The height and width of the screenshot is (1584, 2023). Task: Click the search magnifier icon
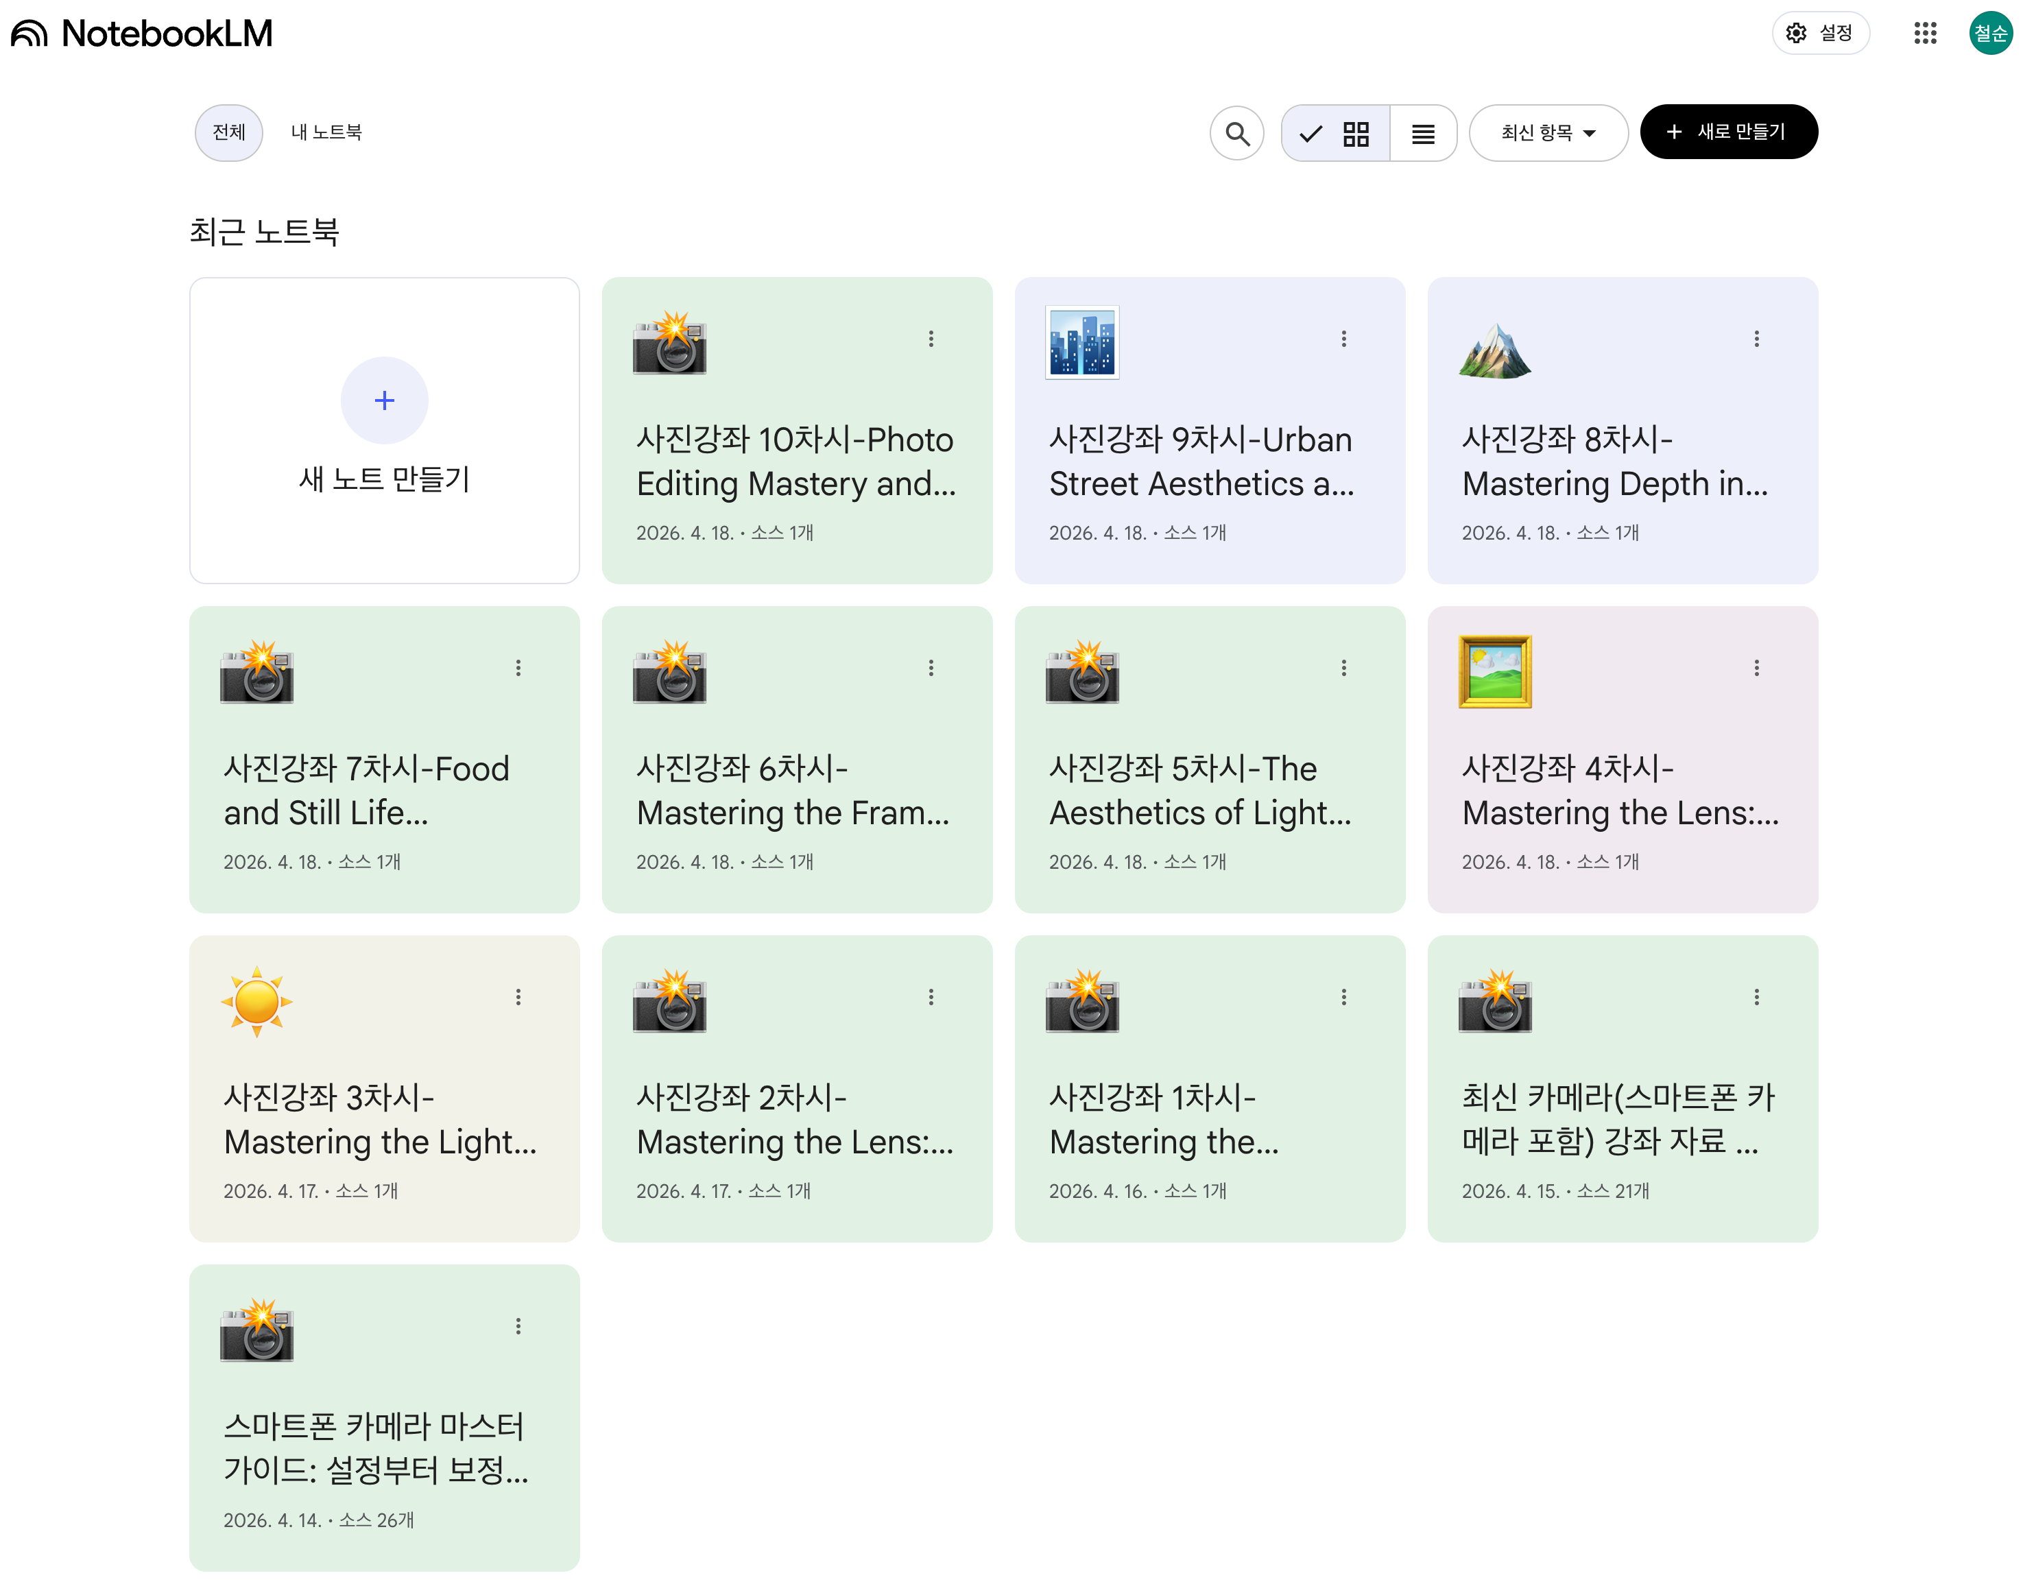tap(1236, 134)
